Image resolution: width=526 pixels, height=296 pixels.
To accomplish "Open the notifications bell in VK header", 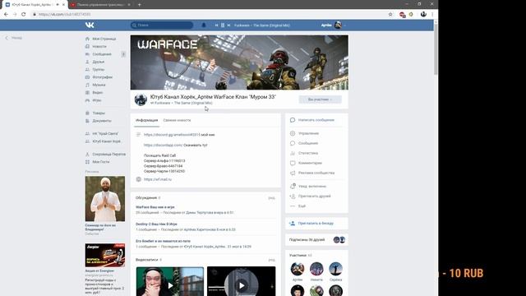I will pyautogui.click(x=204, y=25).
